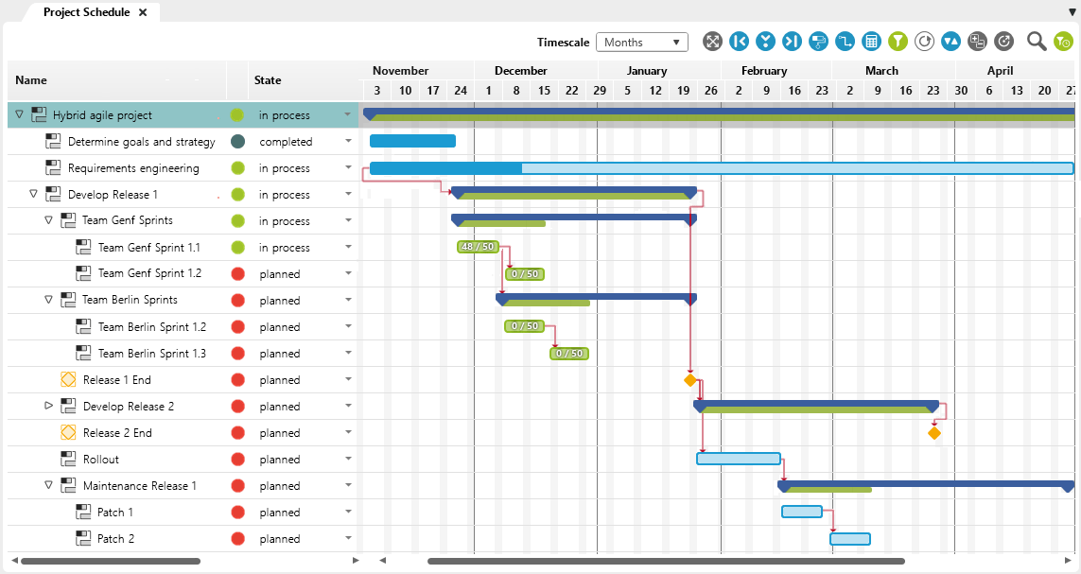Select the Team Genf Sprint 1.2 row
This screenshot has width=1081, height=574.
pyautogui.click(x=183, y=273)
